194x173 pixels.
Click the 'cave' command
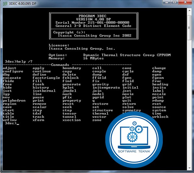127,68
